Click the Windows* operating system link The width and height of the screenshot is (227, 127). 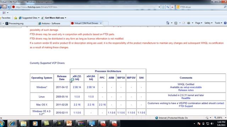(x=42, y=87)
